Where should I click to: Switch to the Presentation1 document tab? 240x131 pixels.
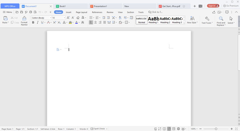[105, 6]
